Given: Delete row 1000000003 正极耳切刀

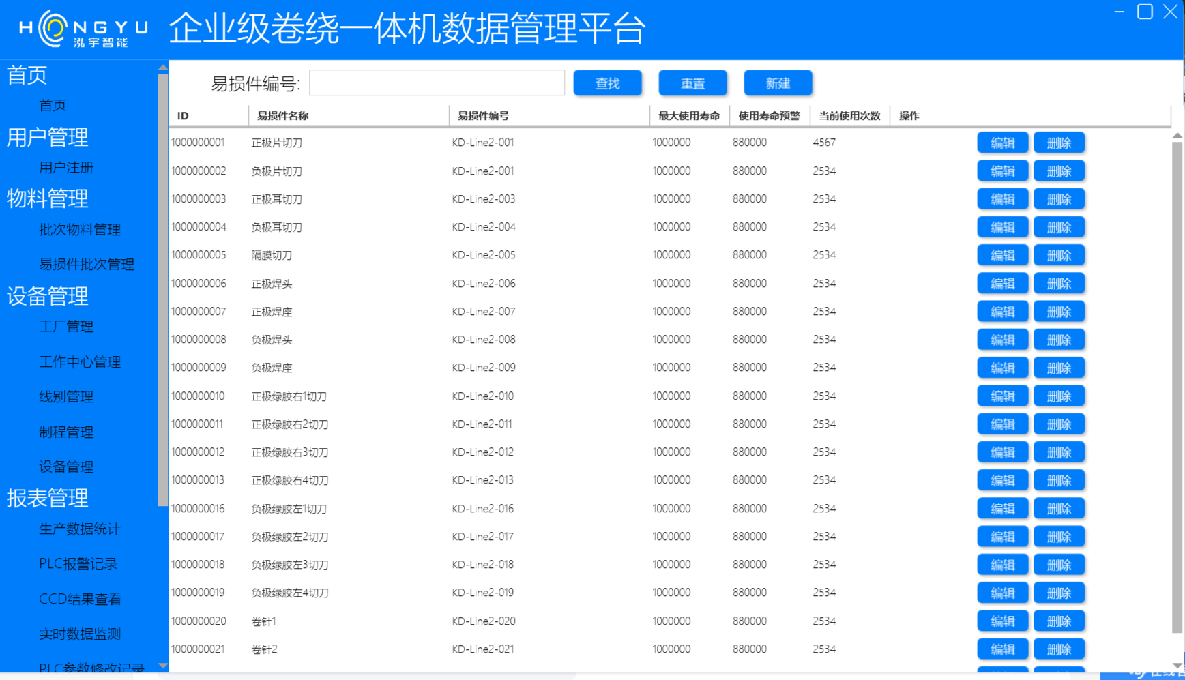Looking at the screenshot, I should coord(1059,199).
